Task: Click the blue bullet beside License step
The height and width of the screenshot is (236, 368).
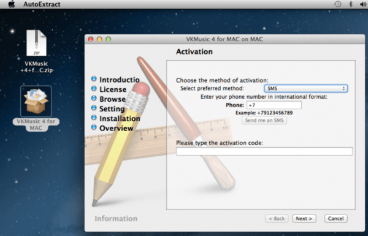Action: [x=94, y=88]
